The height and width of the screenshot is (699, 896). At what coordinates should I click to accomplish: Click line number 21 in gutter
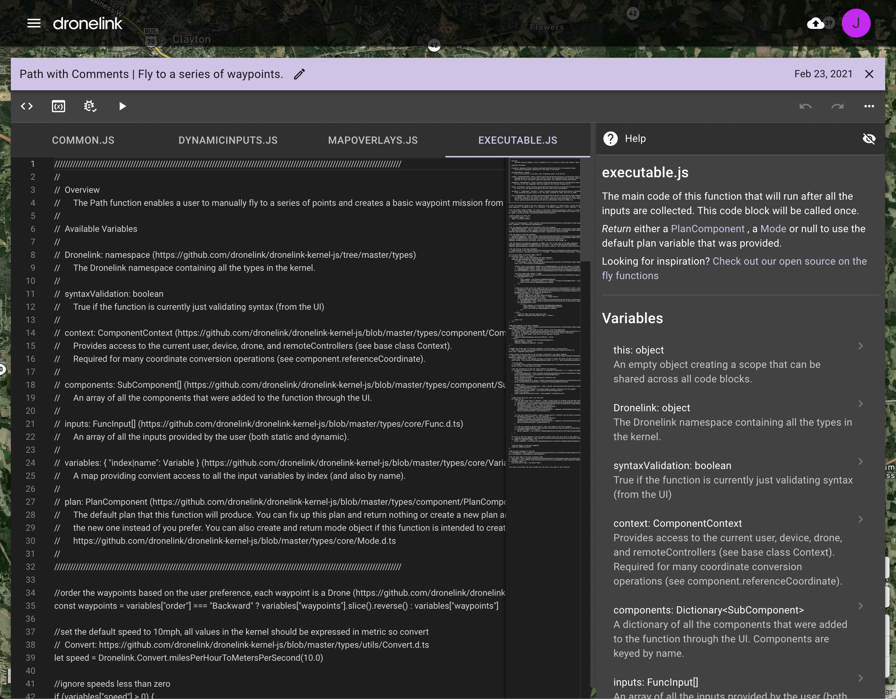(x=30, y=424)
